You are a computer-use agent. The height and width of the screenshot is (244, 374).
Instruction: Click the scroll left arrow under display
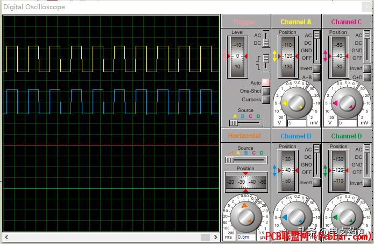click(6, 237)
